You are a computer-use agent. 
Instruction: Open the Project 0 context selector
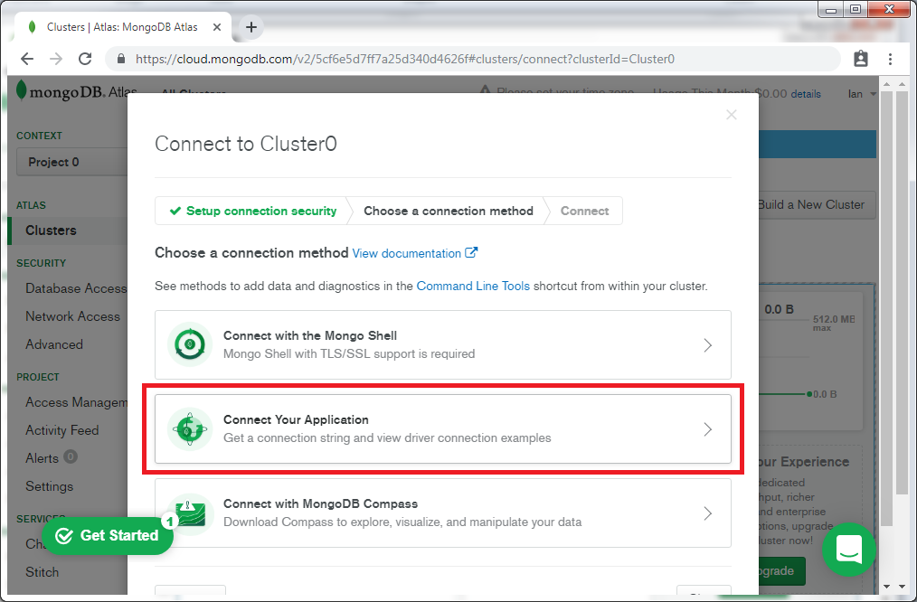[72, 162]
